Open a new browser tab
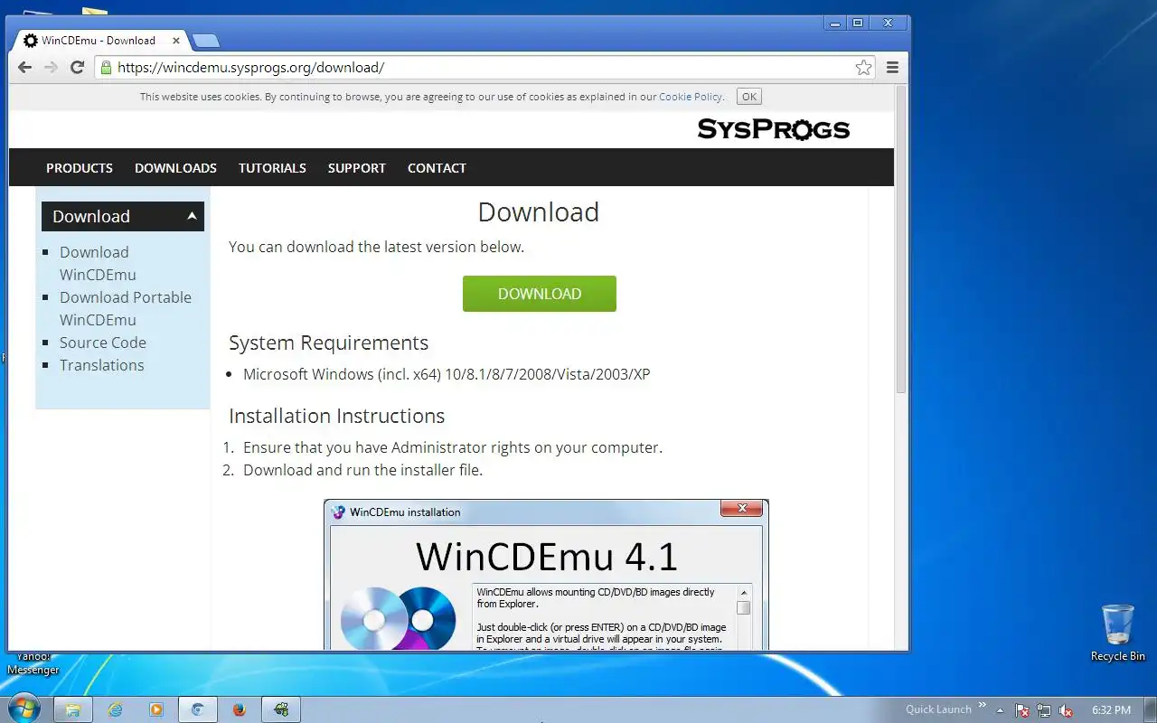 click(x=206, y=41)
